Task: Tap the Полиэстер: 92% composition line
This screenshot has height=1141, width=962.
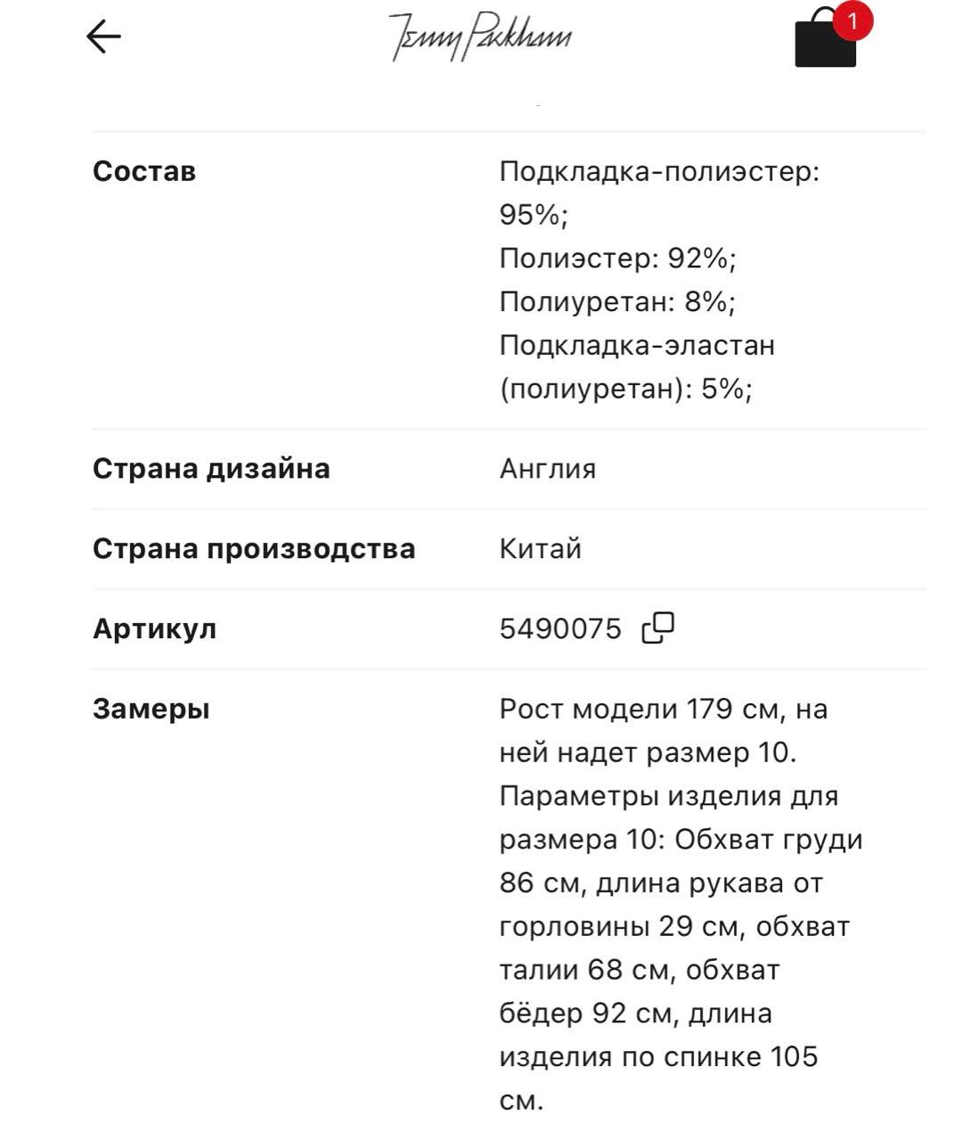Action: tap(618, 258)
